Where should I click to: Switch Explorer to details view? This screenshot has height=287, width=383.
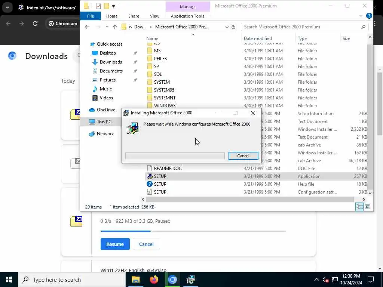(x=359, y=207)
